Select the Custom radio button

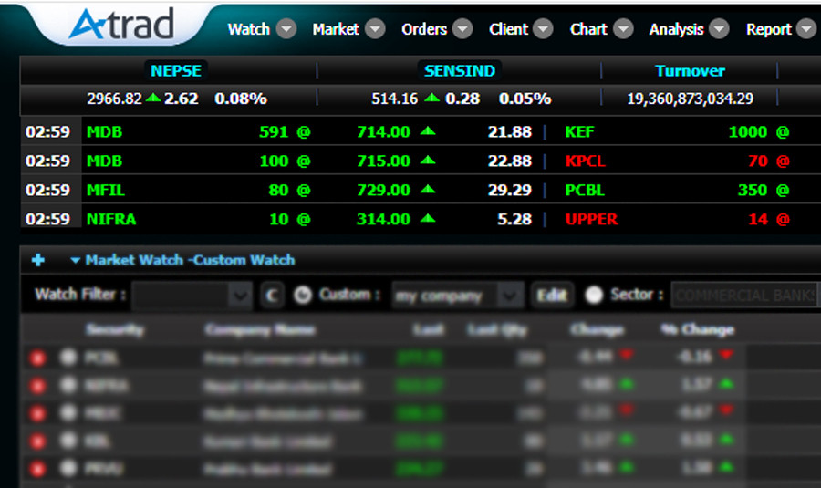pyautogui.click(x=303, y=295)
